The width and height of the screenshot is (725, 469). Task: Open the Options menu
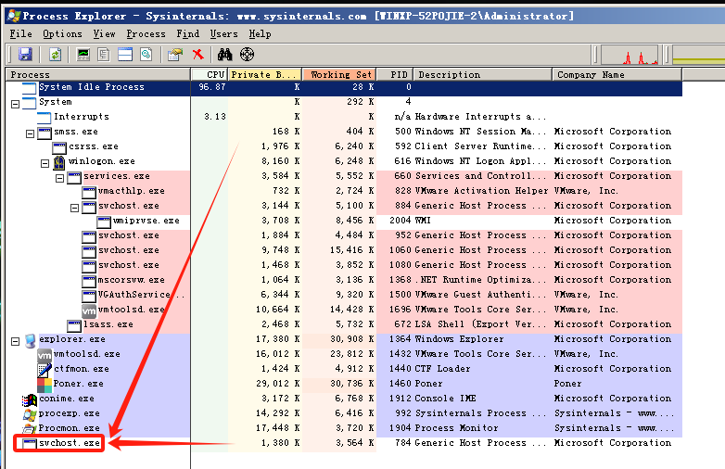(x=62, y=34)
